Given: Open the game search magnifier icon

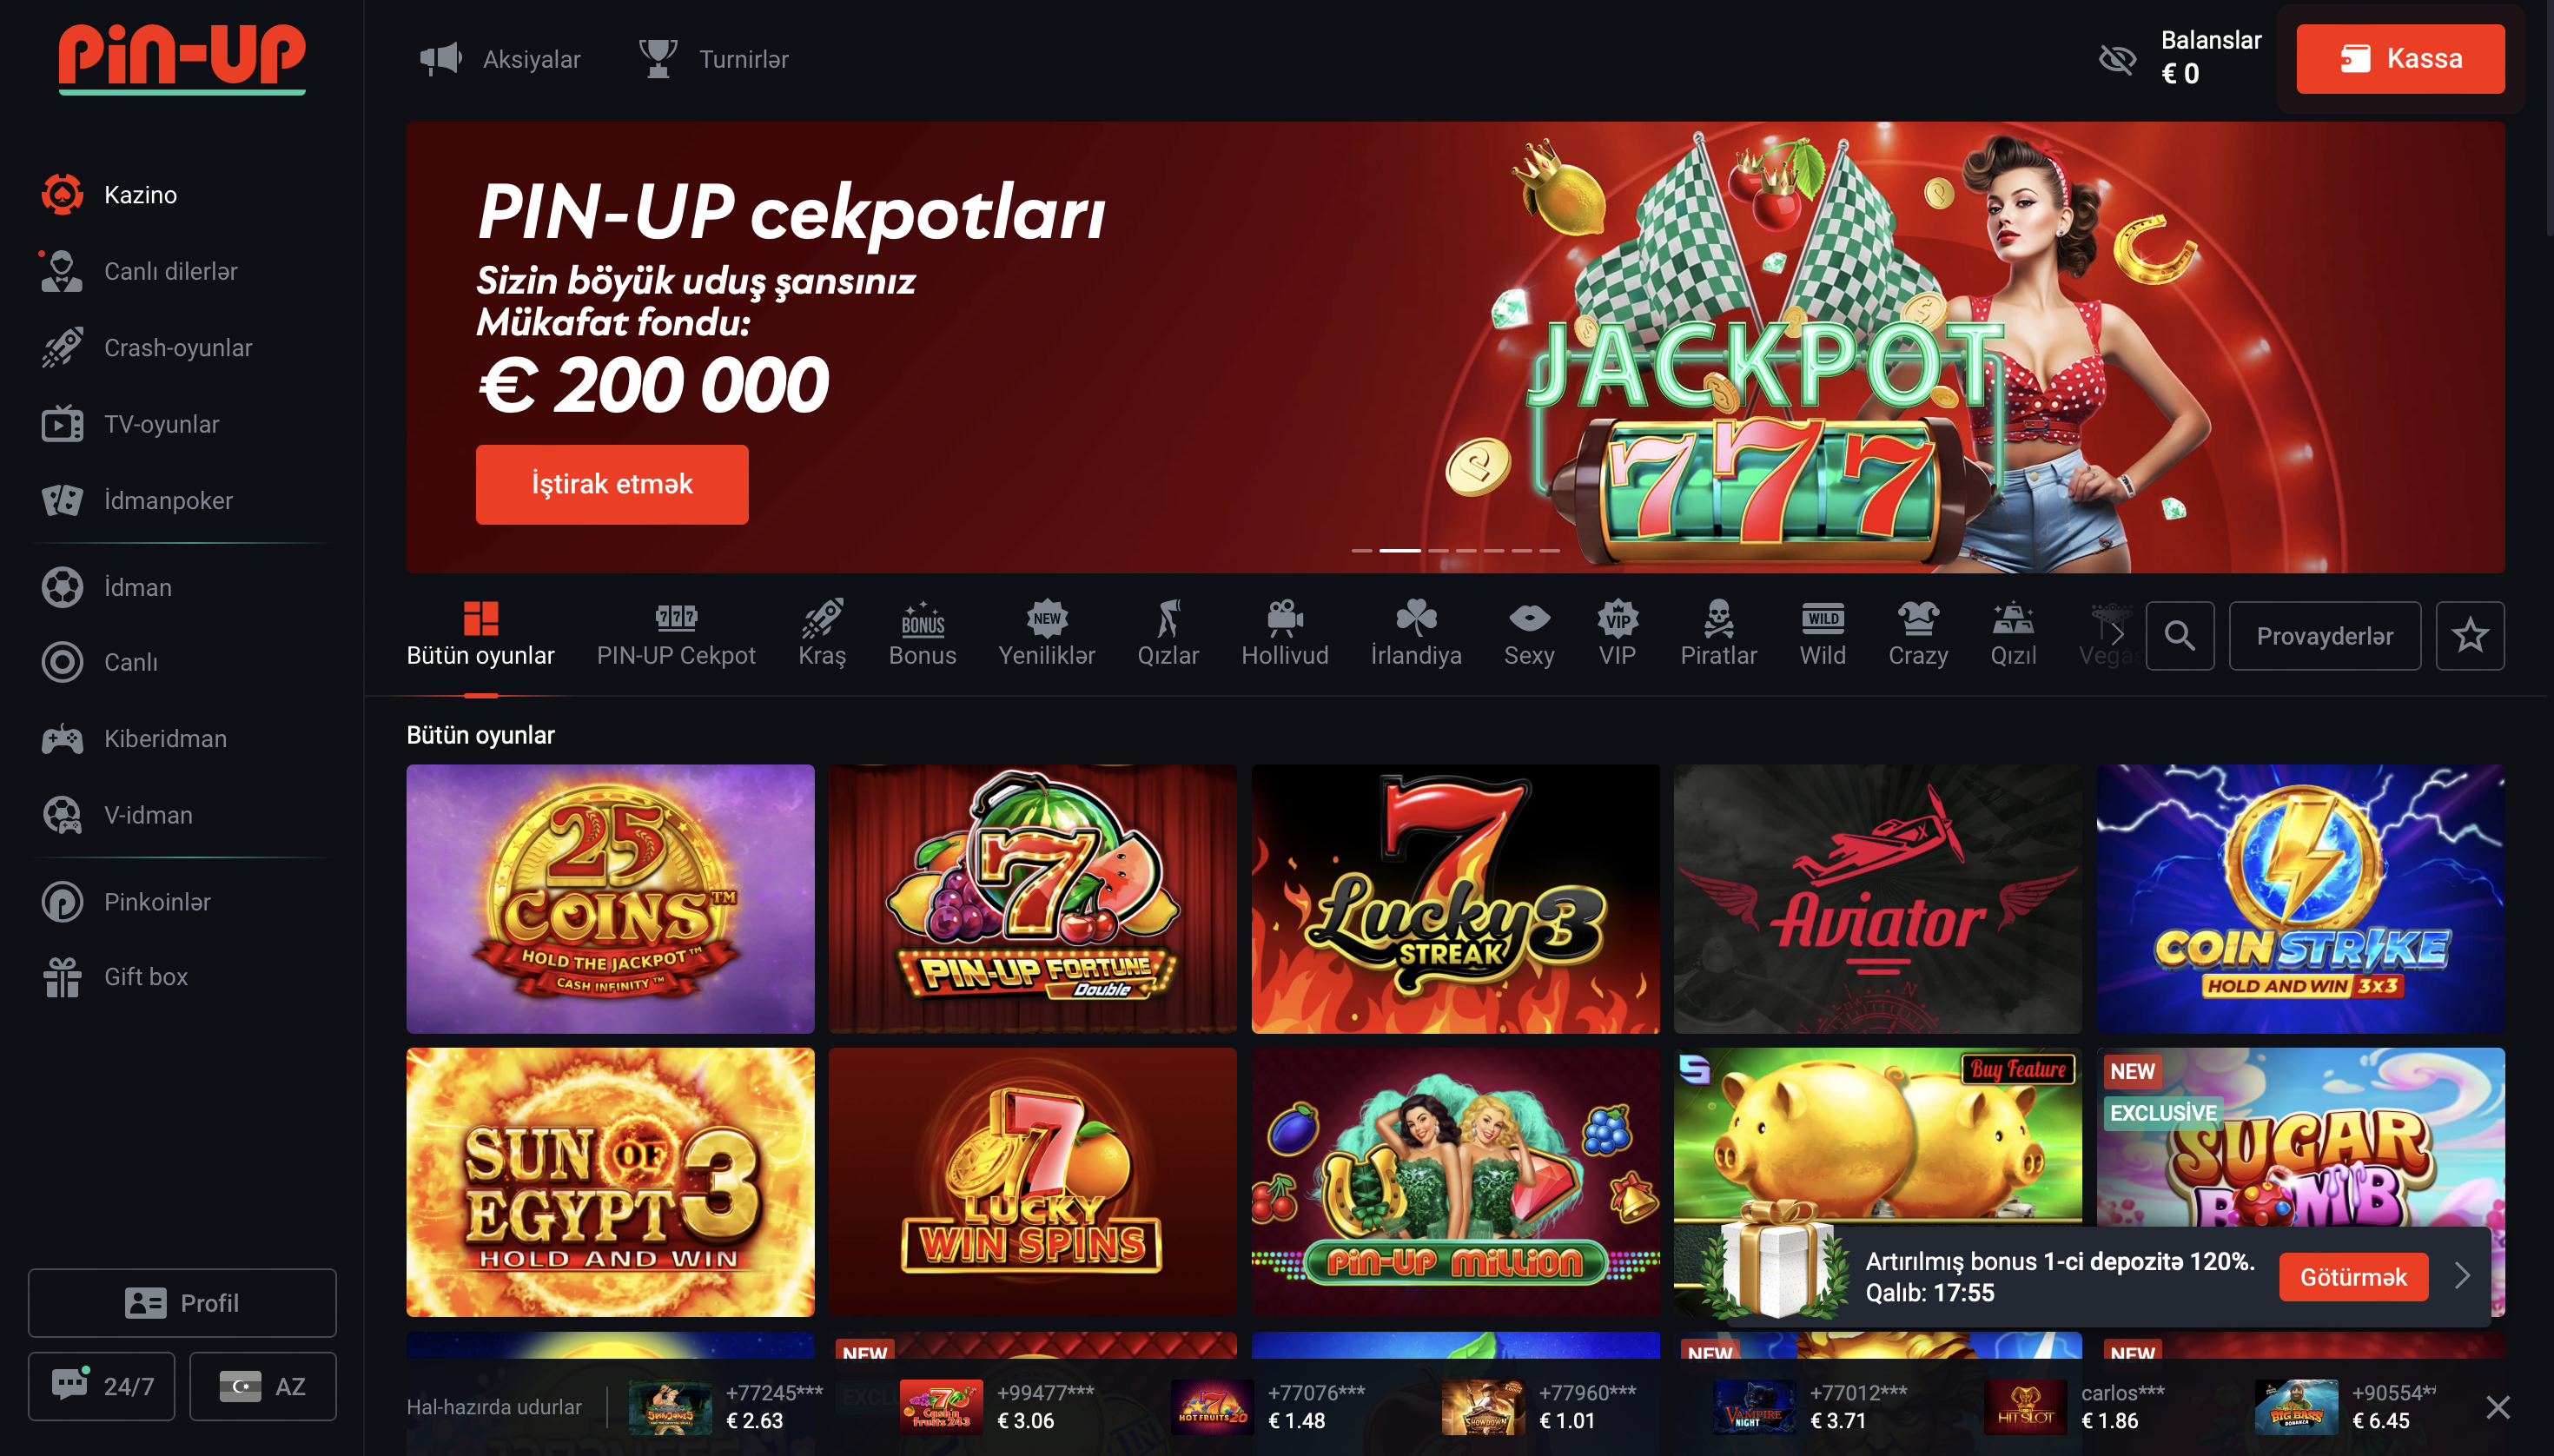Looking at the screenshot, I should click(x=2179, y=636).
